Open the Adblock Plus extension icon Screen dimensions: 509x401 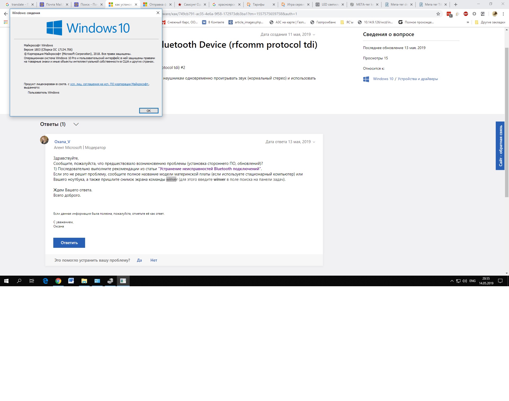[x=466, y=14]
